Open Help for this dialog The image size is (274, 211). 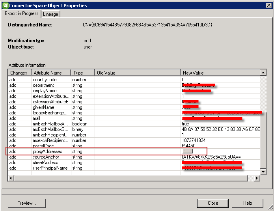tap(247, 203)
